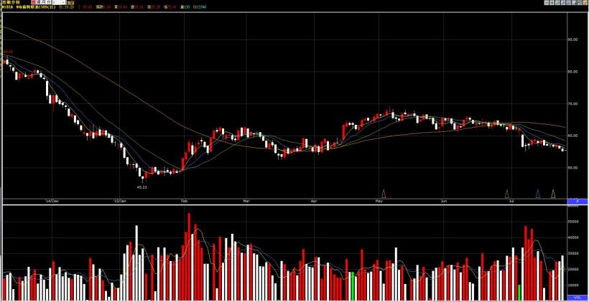
Task: Click the 70.00 price axis label
Action: tap(575, 103)
